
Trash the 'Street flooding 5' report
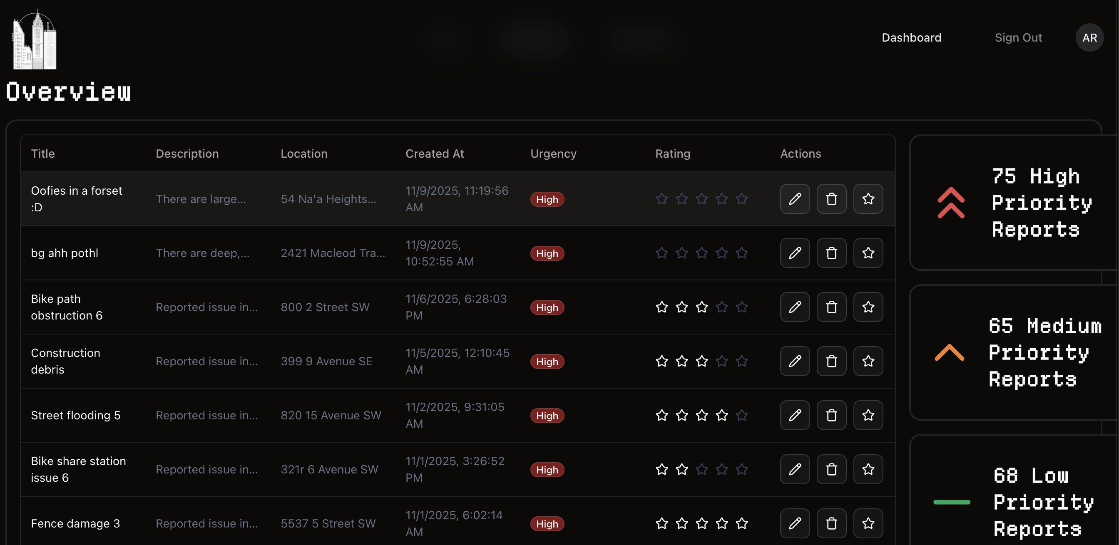(x=831, y=415)
